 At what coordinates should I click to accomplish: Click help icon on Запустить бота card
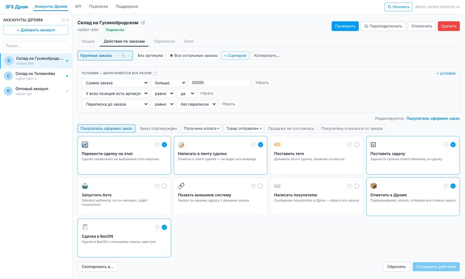coord(157,186)
